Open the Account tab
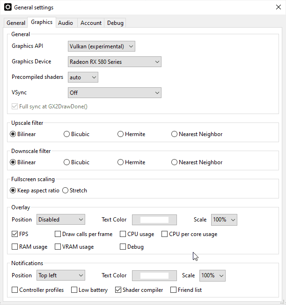This screenshot has height=305, width=286. (x=91, y=23)
